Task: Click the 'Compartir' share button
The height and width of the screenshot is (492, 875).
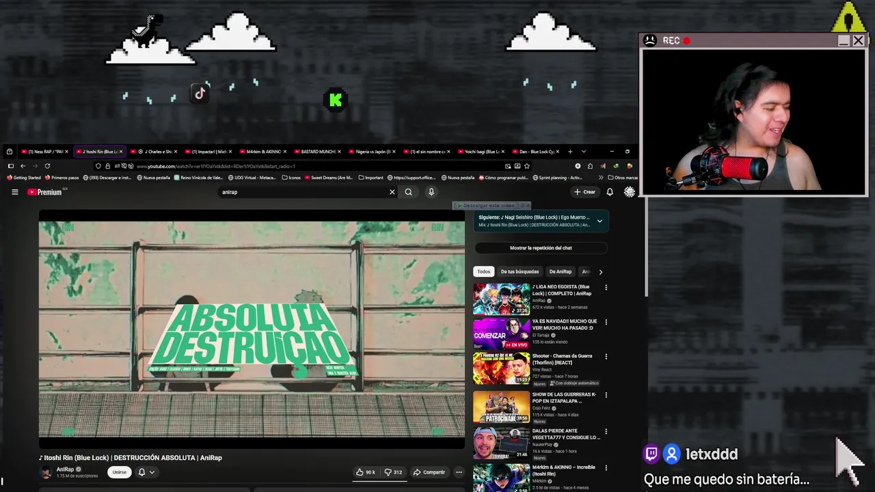Action: [x=429, y=472]
